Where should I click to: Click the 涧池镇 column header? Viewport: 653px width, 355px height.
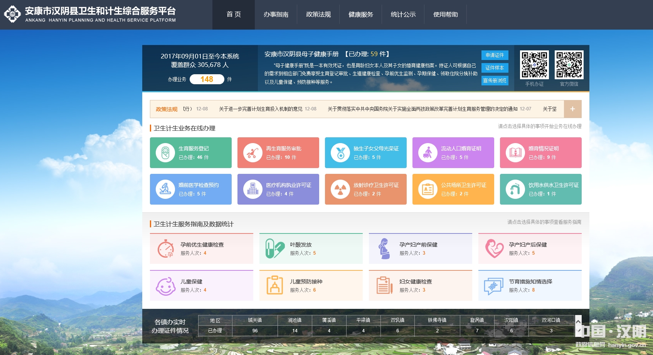295,320
